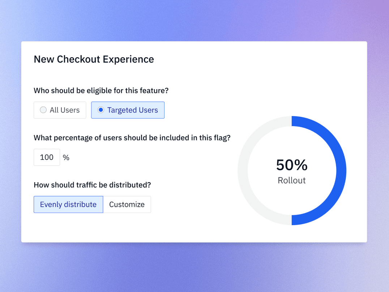This screenshot has width=389, height=292.
Task: Click the "Targeted Users" option label text
Action: (x=133, y=110)
